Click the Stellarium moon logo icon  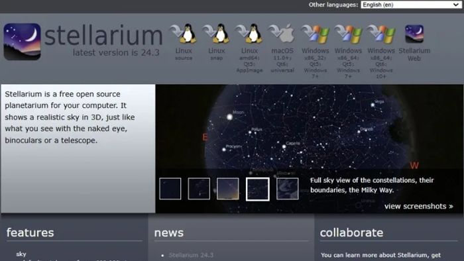pos(22,42)
